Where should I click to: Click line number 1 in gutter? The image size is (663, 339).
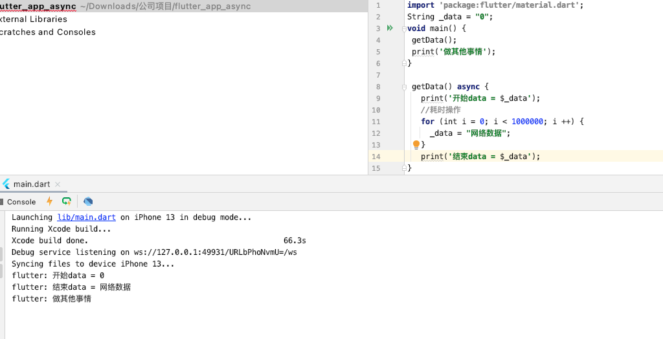click(x=378, y=5)
